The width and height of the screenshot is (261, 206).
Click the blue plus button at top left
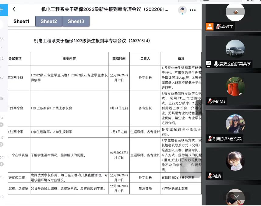pyautogui.click(x=2, y=9)
